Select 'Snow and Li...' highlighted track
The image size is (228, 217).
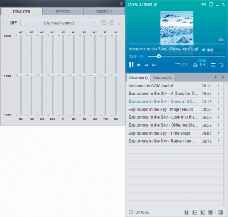(x=174, y=102)
